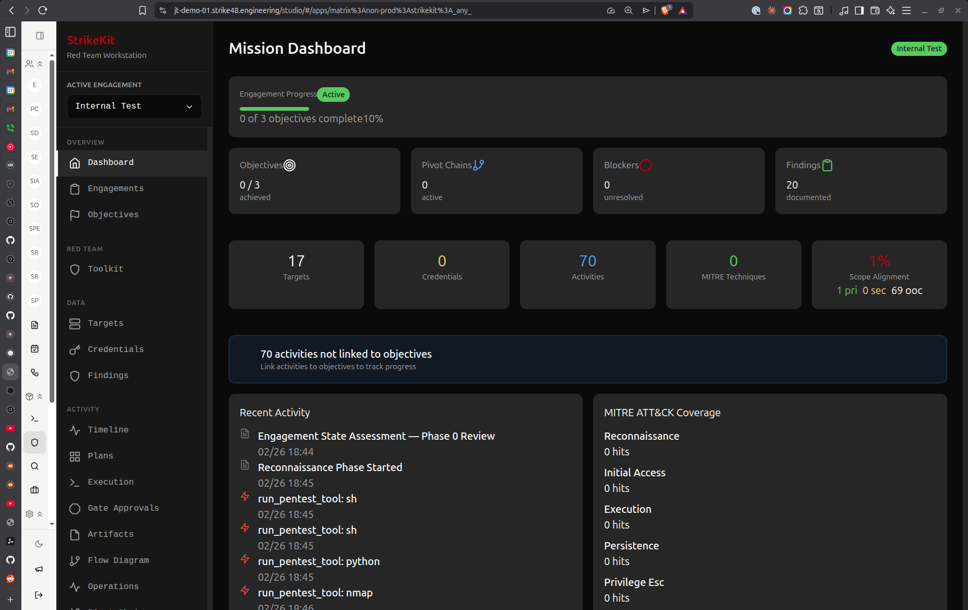Go to Objectives in the sidebar
Image resolution: width=968 pixels, height=610 pixels.
[x=132, y=215]
